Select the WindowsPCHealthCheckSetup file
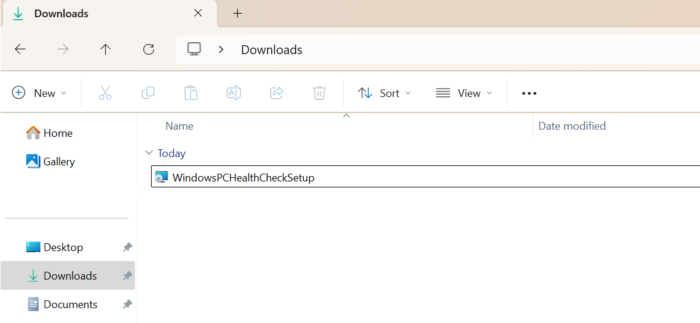Image resolution: width=700 pixels, height=323 pixels. [425, 177]
